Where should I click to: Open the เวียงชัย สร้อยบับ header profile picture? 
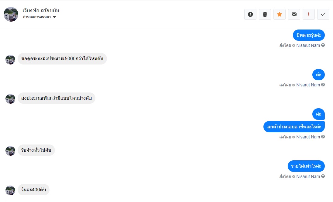11,14
